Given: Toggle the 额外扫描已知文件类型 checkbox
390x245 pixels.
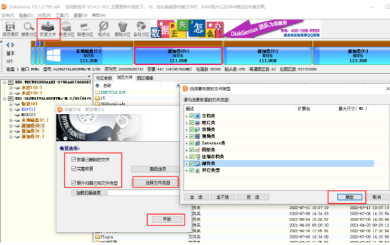Looking at the screenshot, I should coord(74,183).
